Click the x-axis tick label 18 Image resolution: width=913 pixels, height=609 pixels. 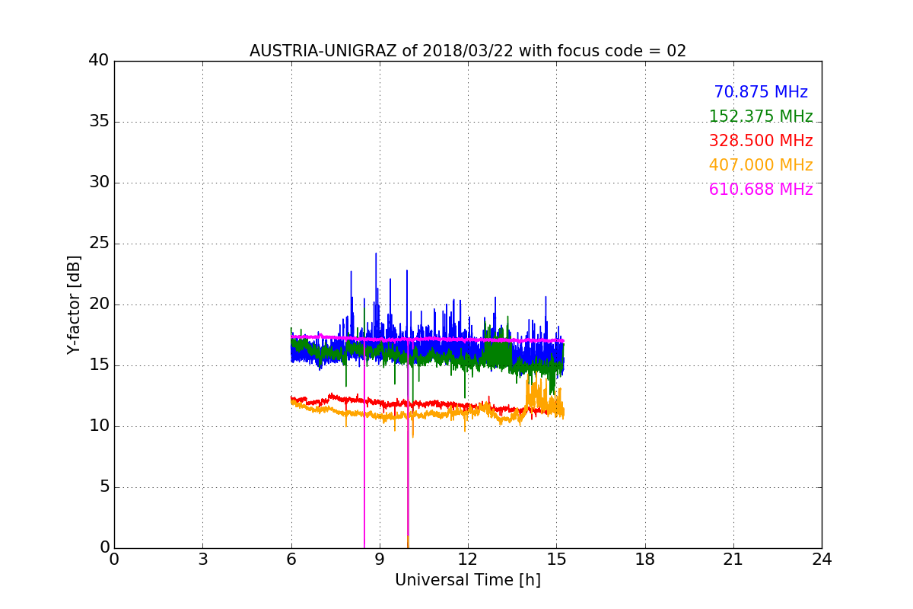pos(645,560)
